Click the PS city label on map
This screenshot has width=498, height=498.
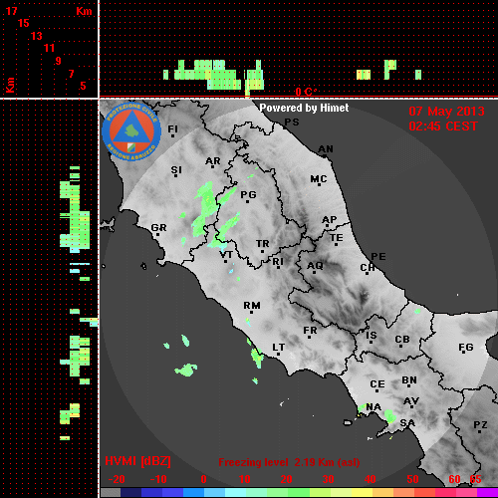(x=292, y=123)
